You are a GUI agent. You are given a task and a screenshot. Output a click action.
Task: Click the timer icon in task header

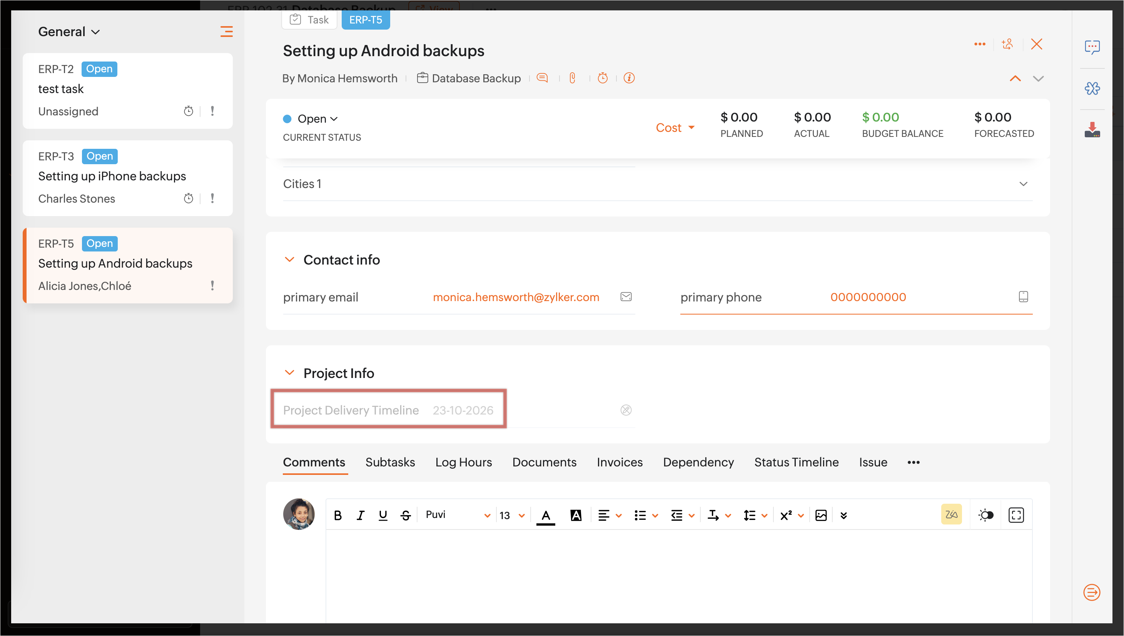603,78
